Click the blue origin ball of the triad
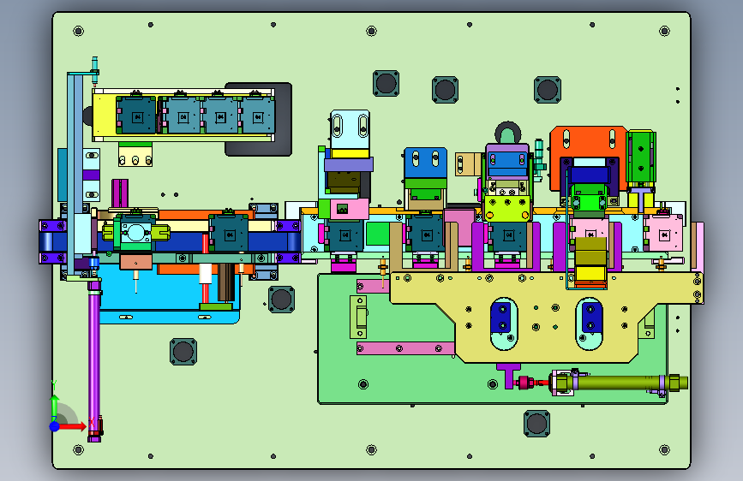 (55, 426)
